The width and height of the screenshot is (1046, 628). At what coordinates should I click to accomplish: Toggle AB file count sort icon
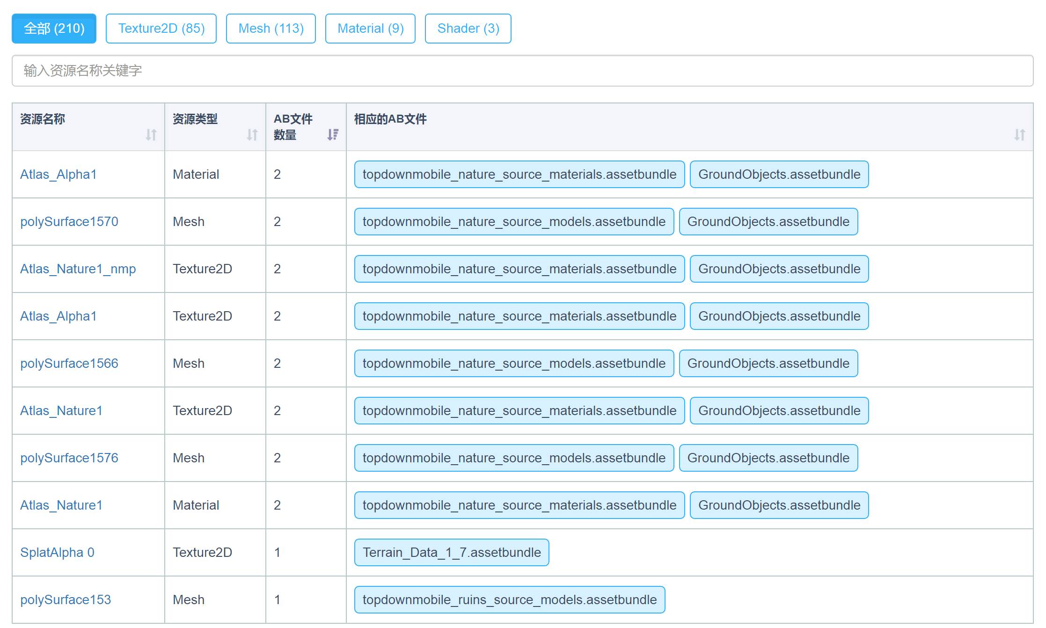[x=332, y=135]
